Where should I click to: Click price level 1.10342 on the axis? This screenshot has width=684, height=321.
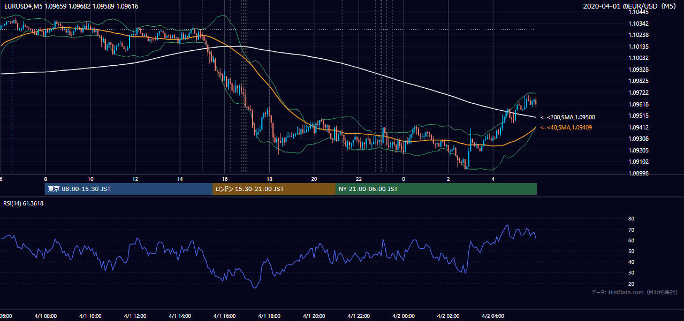tap(639, 24)
